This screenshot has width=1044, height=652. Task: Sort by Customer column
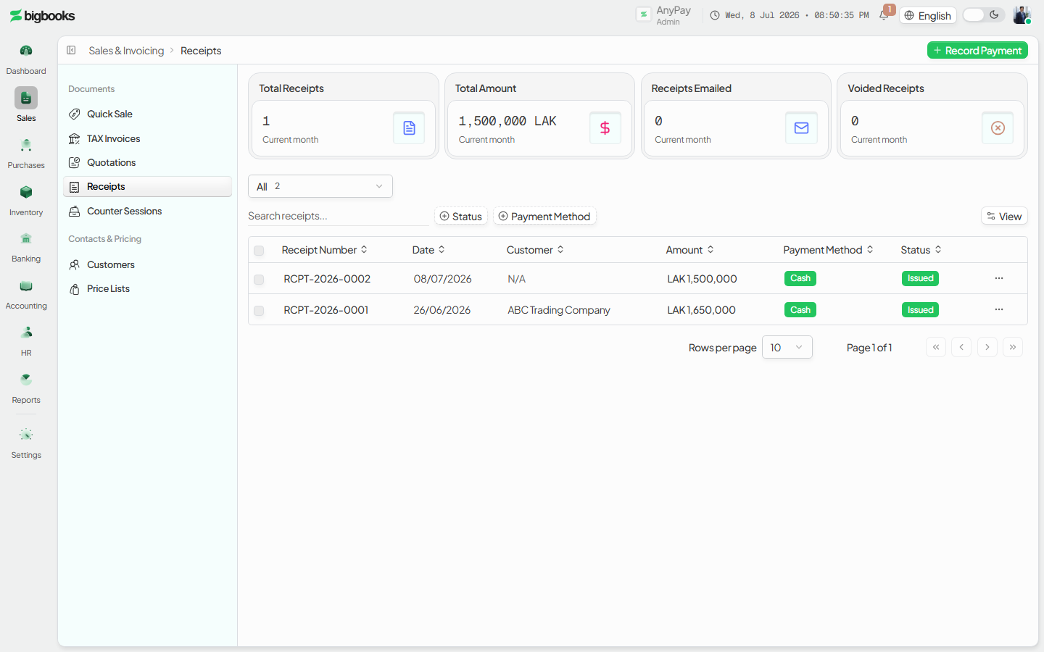(x=535, y=250)
